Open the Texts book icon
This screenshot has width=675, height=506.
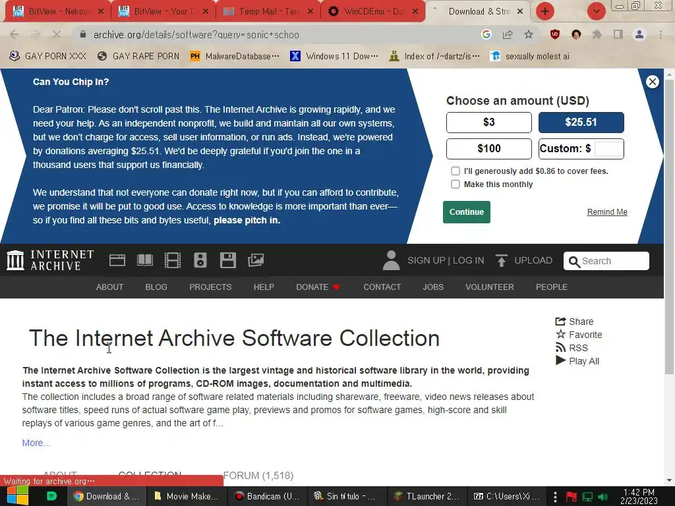click(145, 260)
